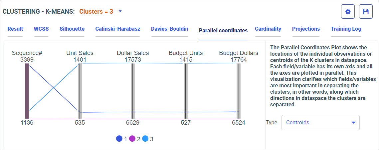Image resolution: width=379 pixels, height=150 pixels.
Task: Click the Unit Sales axis bar
Action: [x=80, y=91]
